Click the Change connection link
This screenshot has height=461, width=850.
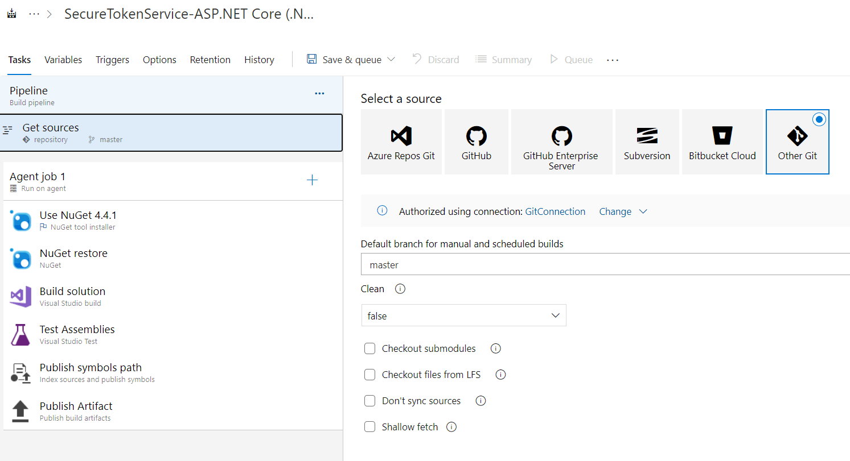615,211
